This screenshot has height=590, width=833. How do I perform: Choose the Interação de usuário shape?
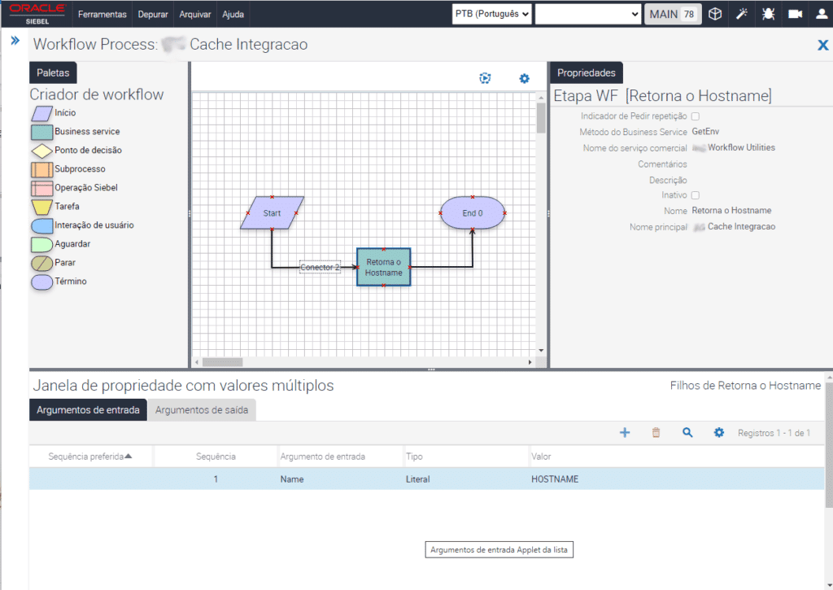click(41, 225)
